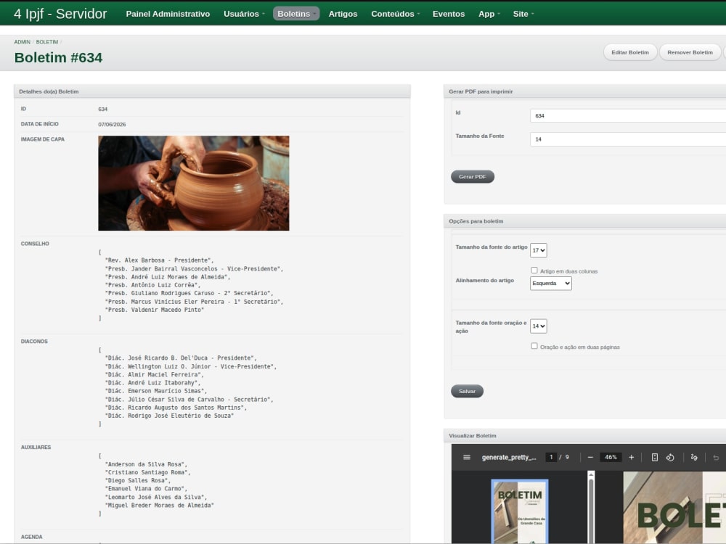Expand the App menu
The height and width of the screenshot is (544, 726).
[489, 14]
